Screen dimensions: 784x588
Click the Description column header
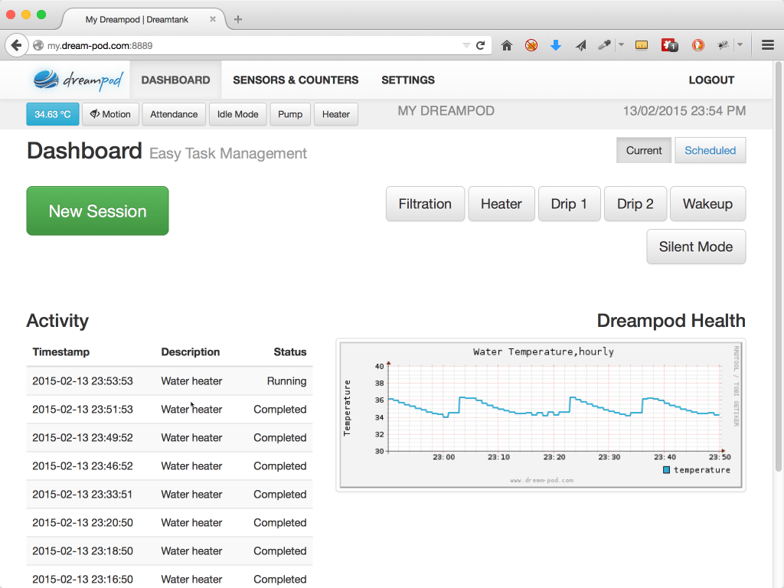coord(191,352)
